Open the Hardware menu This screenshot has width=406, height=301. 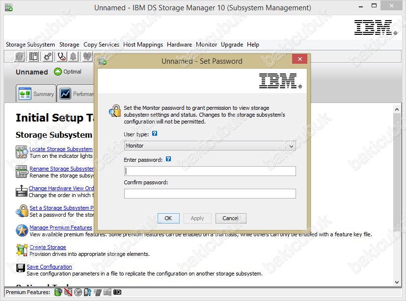click(x=179, y=45)
